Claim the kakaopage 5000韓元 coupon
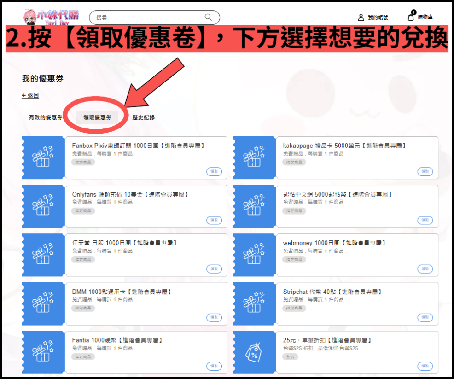The width and height of the screenshot is (454, 379). (425, 172)
